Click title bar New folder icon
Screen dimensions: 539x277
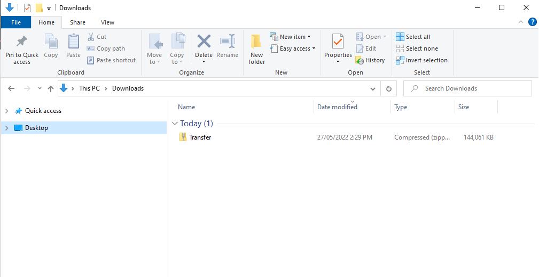(39, 7)
